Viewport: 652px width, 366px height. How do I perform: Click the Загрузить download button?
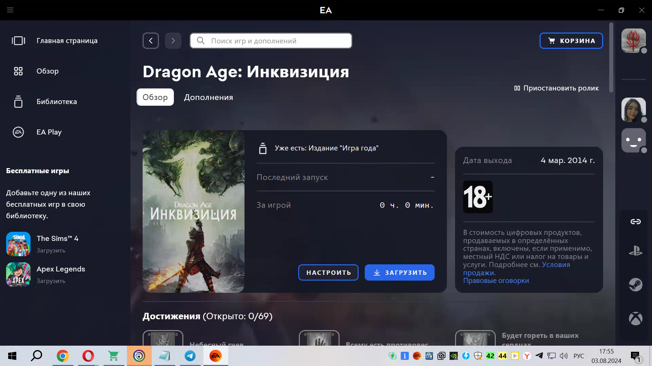pos(400,272)
